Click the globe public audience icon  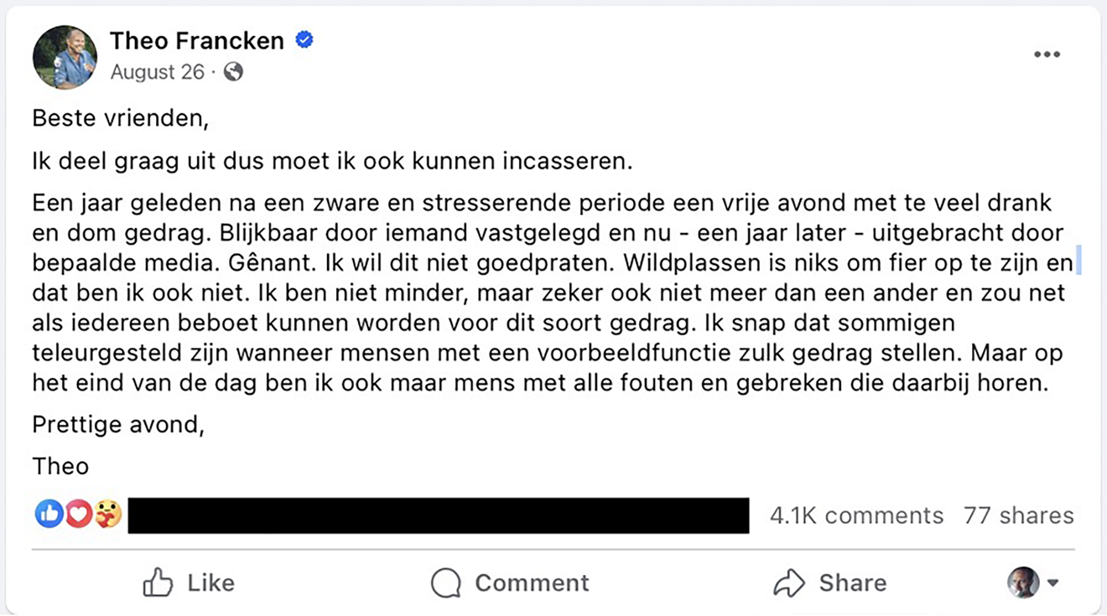[233, 72]
